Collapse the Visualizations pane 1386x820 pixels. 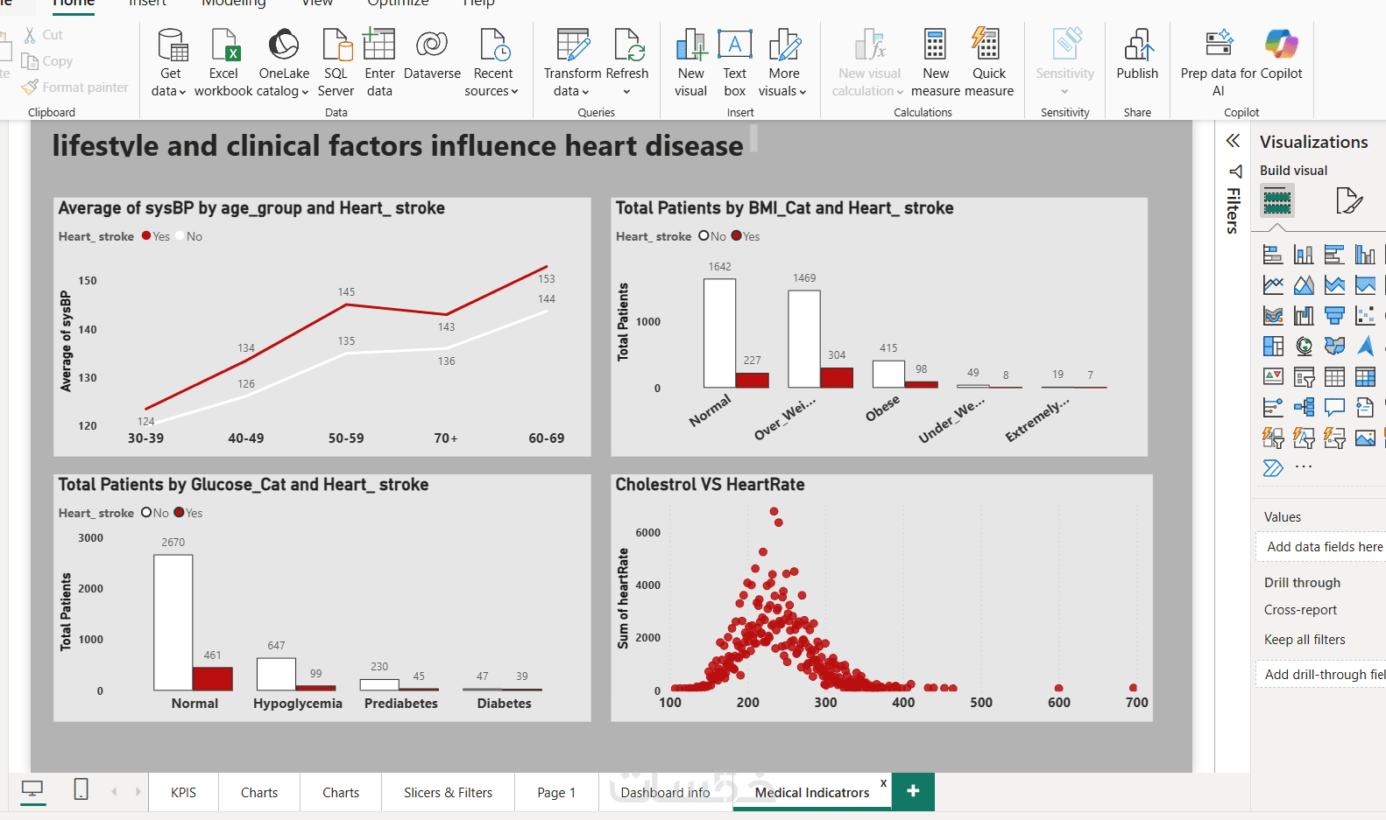pyautogui.click(x=1233, y=141)
